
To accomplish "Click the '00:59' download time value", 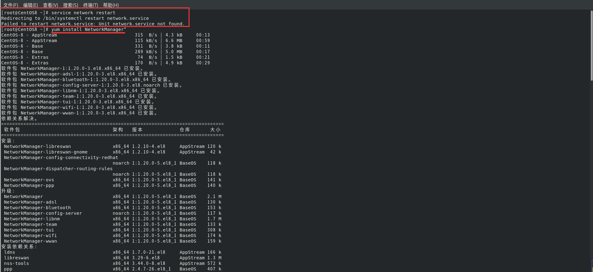I will (x=203, y=41).
